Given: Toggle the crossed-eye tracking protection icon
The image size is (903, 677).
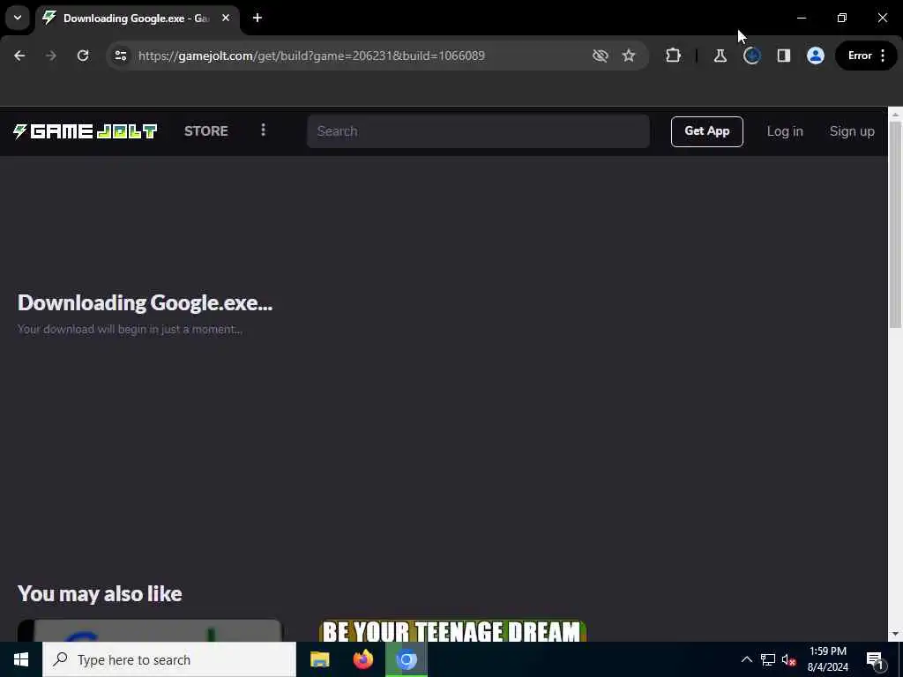Looking at the screenshot, I should coord(600,56).
